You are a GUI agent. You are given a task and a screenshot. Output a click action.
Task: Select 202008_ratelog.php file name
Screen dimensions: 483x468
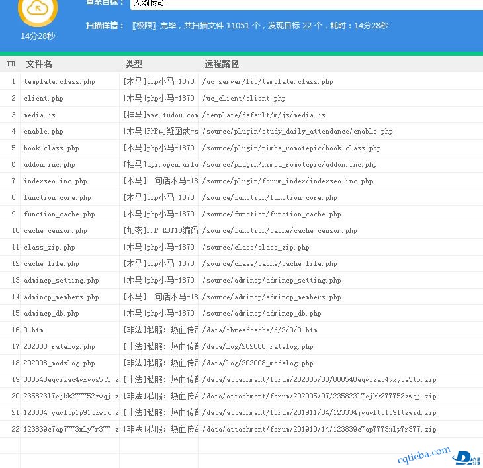(59, 347)
